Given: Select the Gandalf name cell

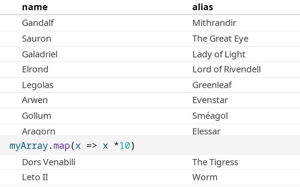Looking at the screenshot, I should point(38,23).
